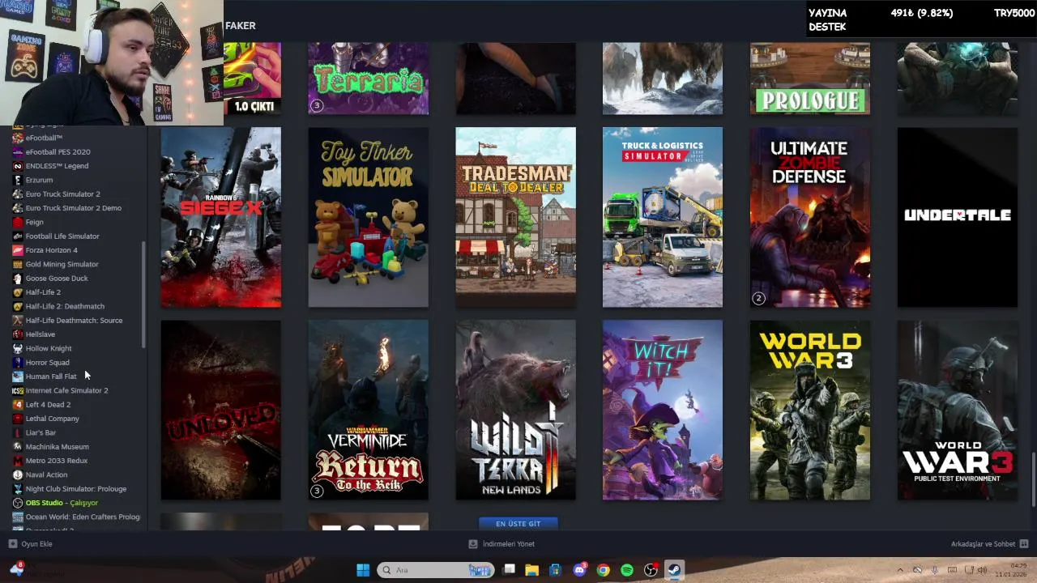
Task: Show hidden system tray icons chevron
Action: (x=900, y=570)
